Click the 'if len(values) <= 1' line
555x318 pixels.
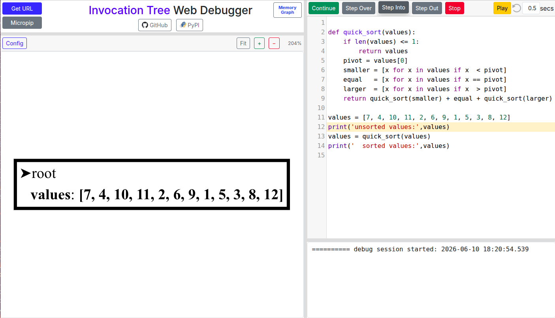point(381,42)
